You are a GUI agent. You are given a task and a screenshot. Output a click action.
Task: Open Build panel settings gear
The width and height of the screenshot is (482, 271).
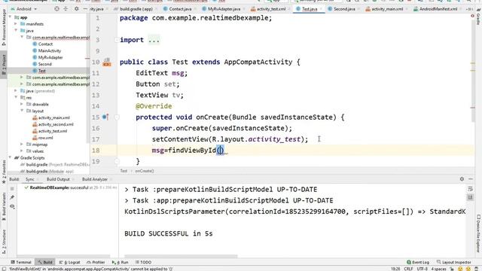pos(462,179)
